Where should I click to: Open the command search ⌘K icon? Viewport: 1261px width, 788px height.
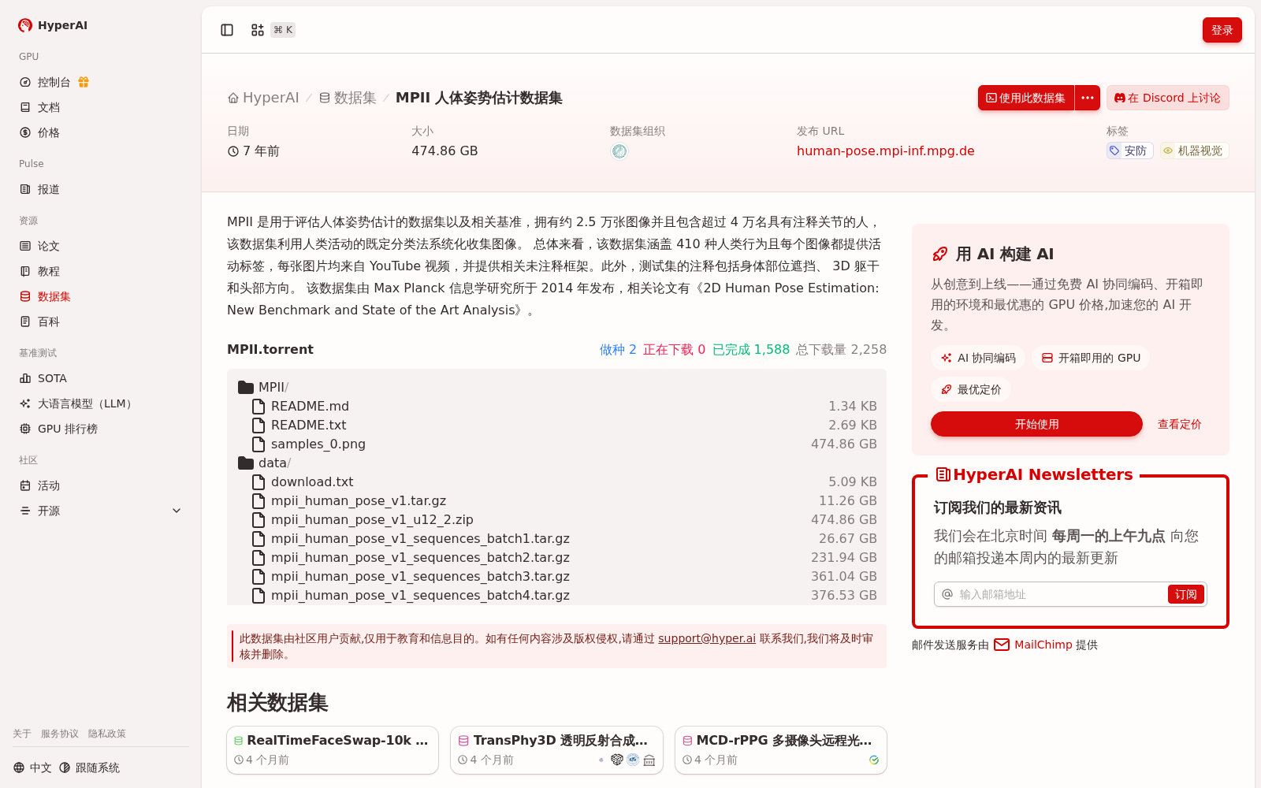pos(258,30)
